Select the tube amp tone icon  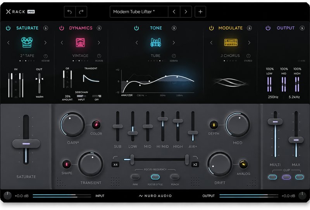click(x=156, y=42)
